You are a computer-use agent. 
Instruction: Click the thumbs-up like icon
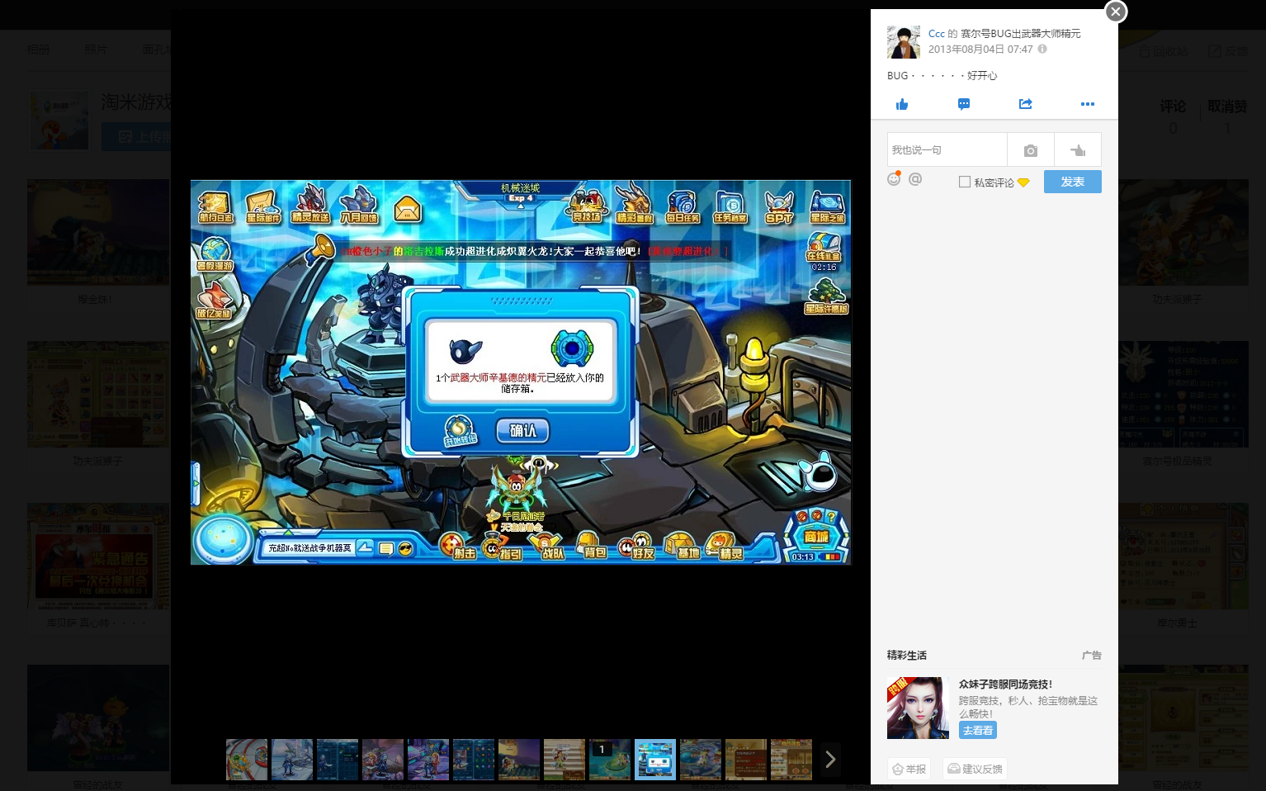pyautogui.click(x=902, y=104)
